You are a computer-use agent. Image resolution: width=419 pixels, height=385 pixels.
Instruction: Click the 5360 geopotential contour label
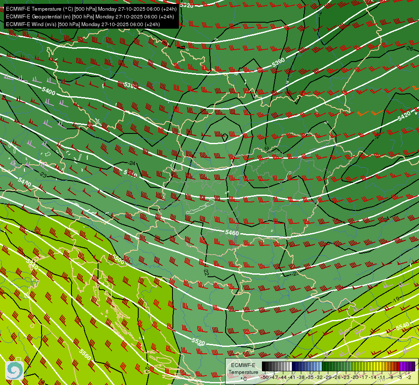(278, 62)
